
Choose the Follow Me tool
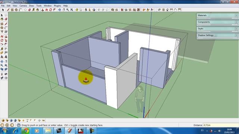click(x=6, y=40)
